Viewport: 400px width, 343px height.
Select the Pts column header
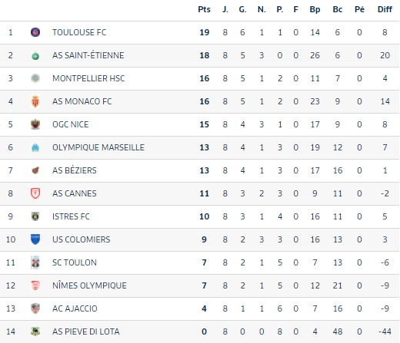(204, 9)
